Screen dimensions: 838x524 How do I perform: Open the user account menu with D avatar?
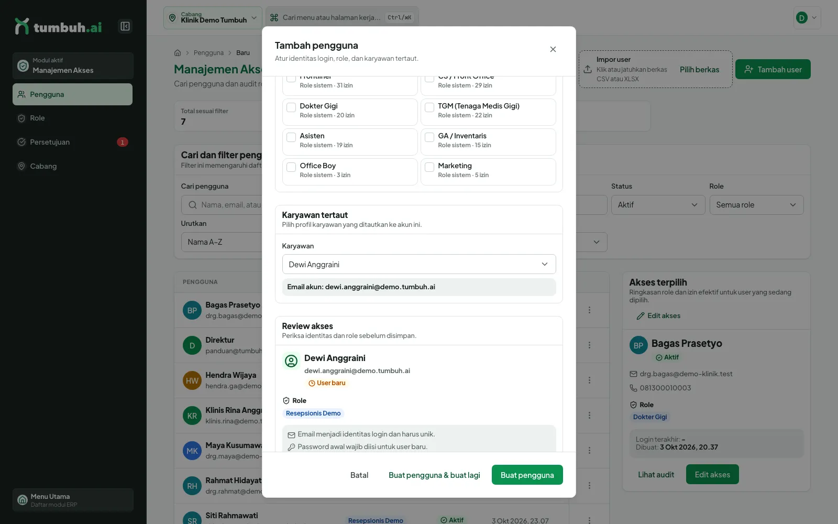807,17
